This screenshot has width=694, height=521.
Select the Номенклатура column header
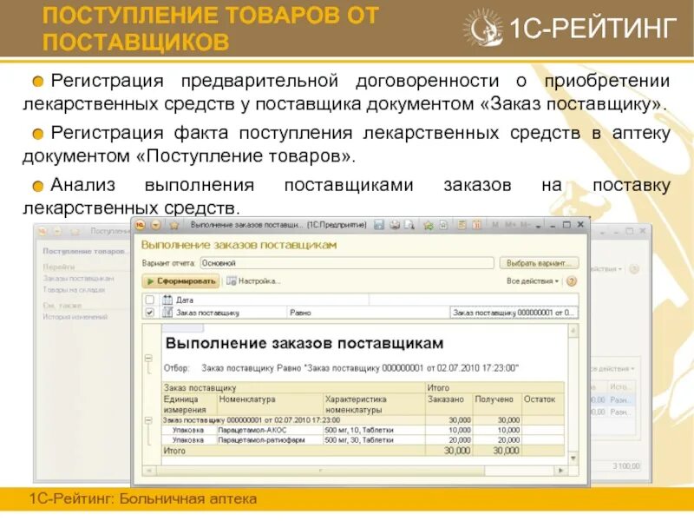point(270,404)
